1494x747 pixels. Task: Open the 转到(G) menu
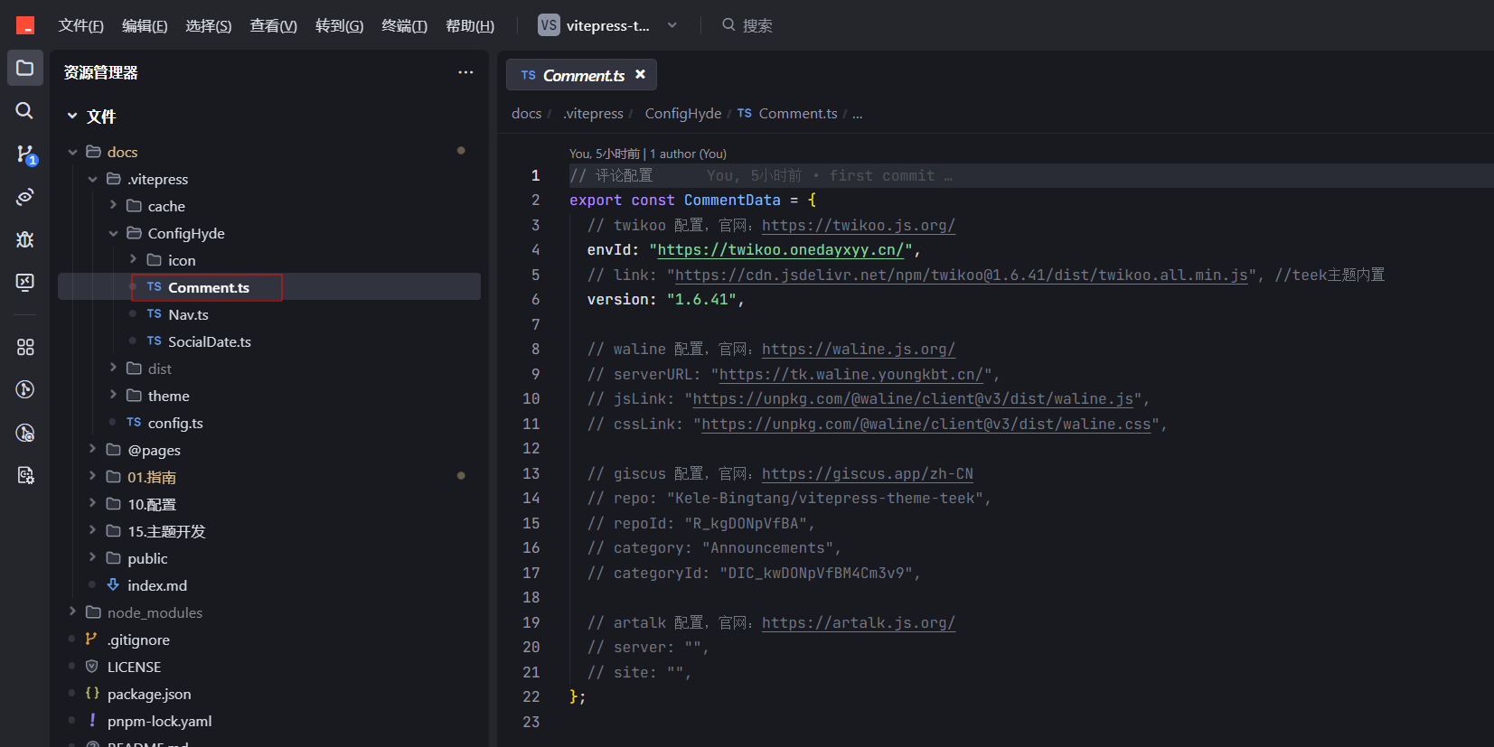click(x=339, y=25)
